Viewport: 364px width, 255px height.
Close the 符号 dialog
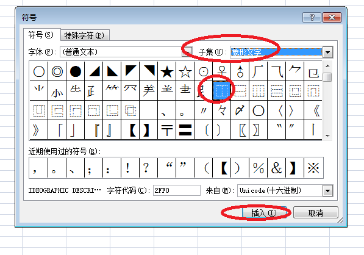pos(332,18)
